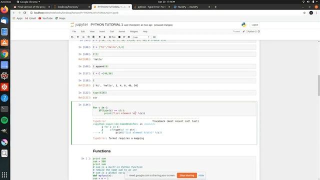Image resolution: width=320 pixels, height=180 pixels.
Task: Open Chrome profile avatar
Action: 311,12
